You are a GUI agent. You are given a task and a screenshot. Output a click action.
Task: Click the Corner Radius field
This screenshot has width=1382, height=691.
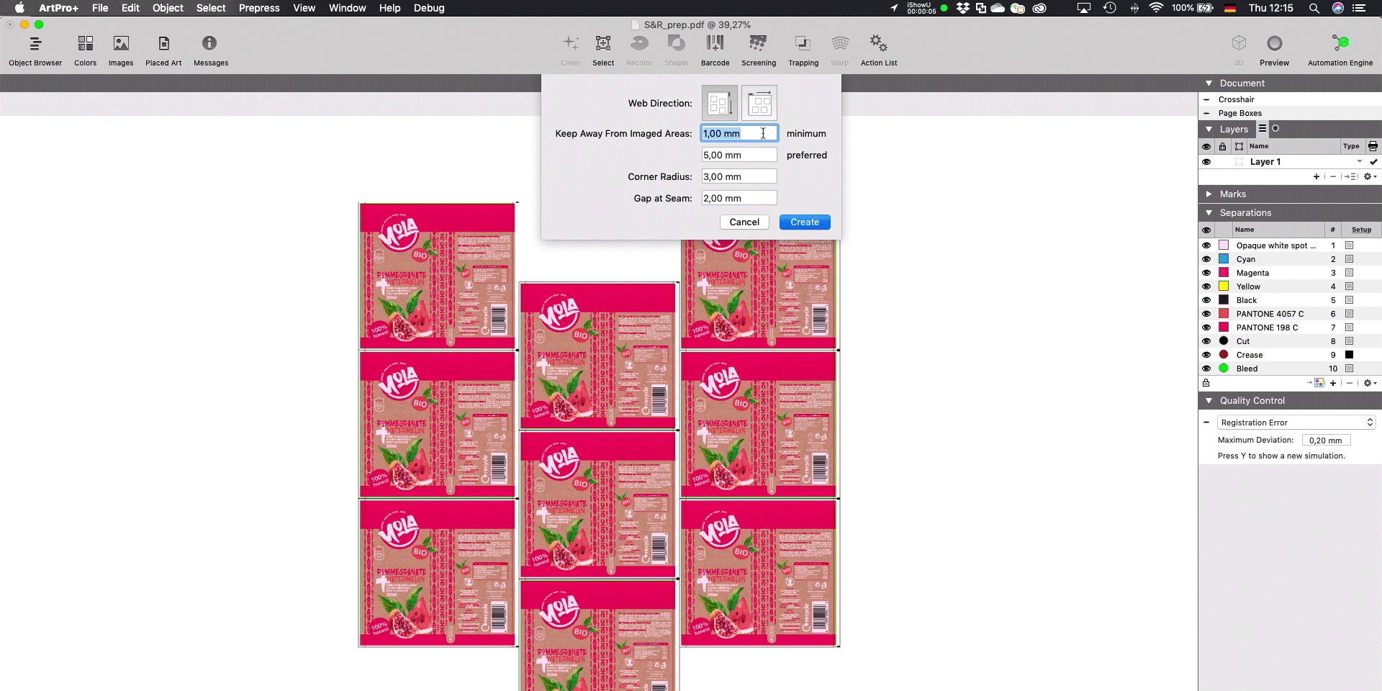[739, 176]
